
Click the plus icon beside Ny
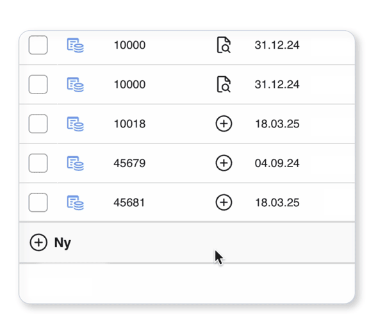38,243
